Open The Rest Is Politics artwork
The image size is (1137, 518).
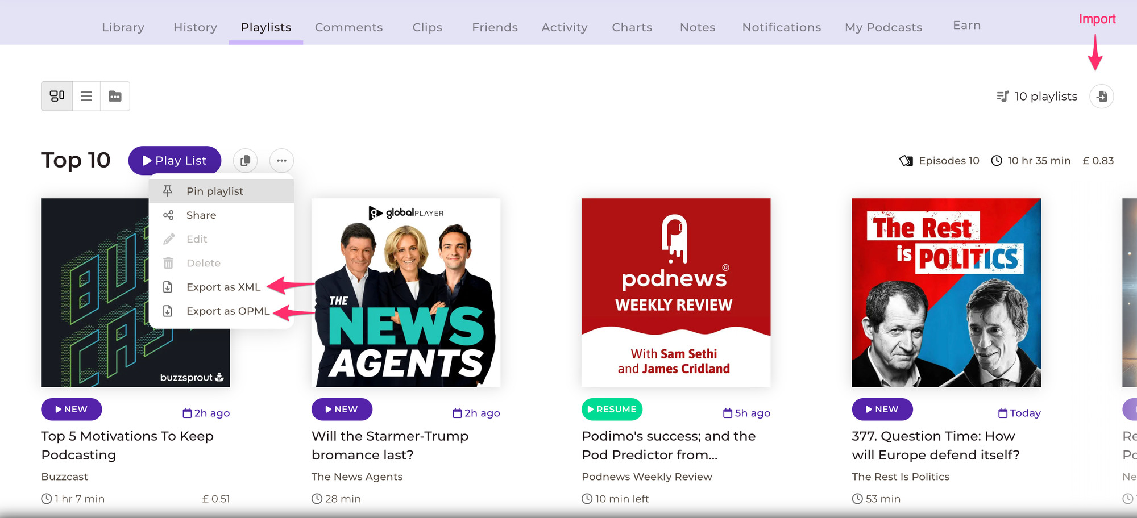946,293
